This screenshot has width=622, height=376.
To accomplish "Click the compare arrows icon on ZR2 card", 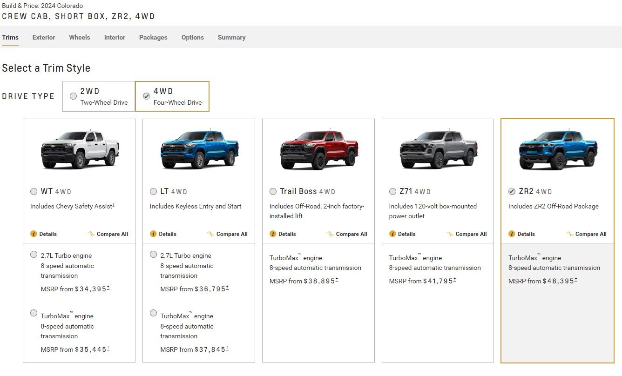I will click(x=570, y=234).
